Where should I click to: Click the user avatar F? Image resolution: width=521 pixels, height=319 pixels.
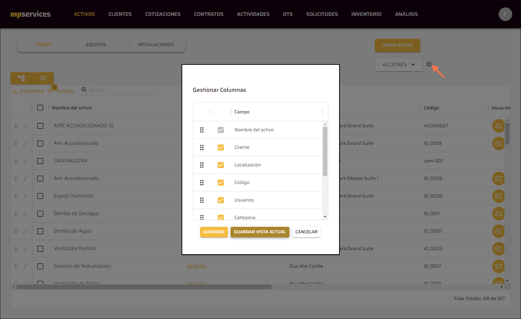pos(505,14)
